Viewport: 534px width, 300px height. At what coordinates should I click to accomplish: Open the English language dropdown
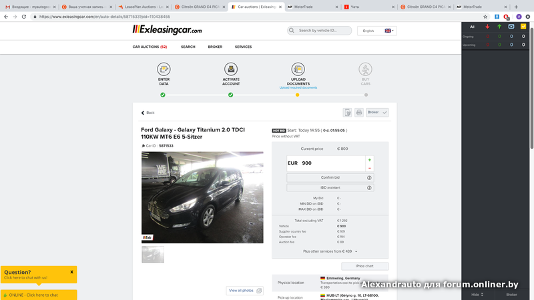(377, 31)
